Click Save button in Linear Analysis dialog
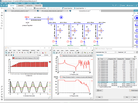This screenshot has height=103, width=138. coord(99,90)
